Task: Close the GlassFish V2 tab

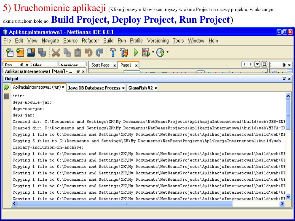Action: tap(156, 88)
